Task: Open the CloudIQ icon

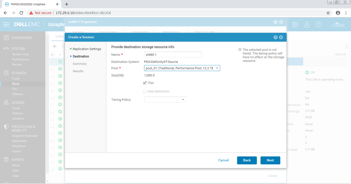Action: pos(338,25)
